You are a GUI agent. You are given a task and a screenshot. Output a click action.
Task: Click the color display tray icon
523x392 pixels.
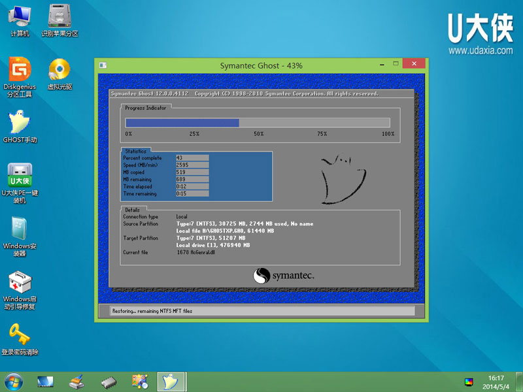(467, 382)
